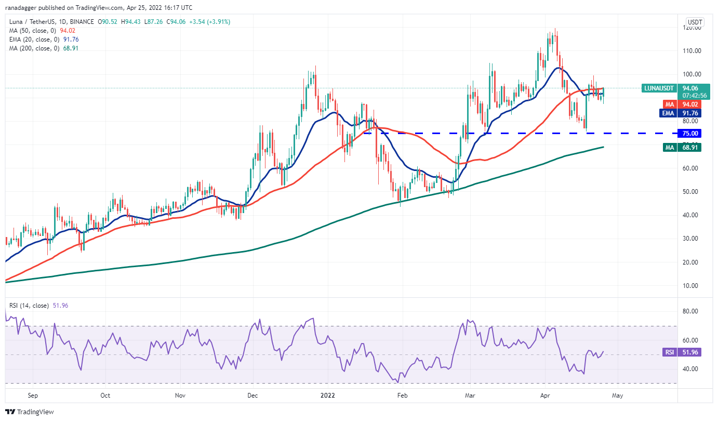This screenshot has height=421, width=718.
Task: Select the EMA (20, close, 0) indicator legend
Action: pos(43,40)
